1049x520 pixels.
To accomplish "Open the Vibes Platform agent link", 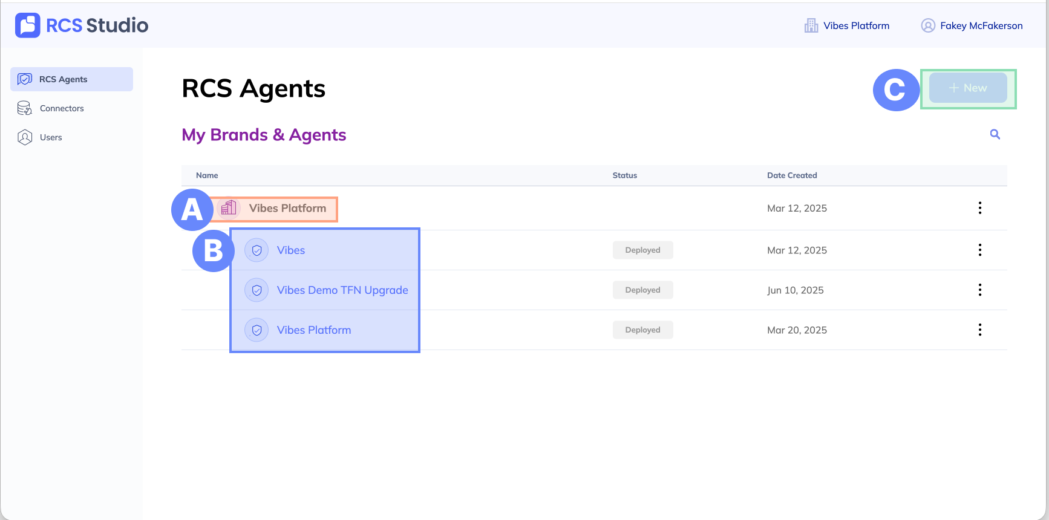I will [314, 330].
